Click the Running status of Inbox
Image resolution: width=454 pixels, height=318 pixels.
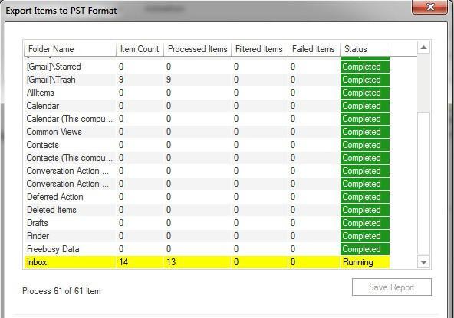pos(365,262)
